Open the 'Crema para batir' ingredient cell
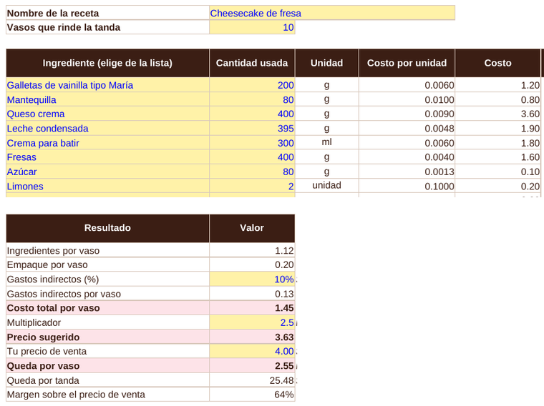 tap(107, 143)
